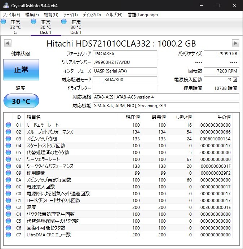Click the CrystalDiskInfo app icon in title bar

[6, 5]
